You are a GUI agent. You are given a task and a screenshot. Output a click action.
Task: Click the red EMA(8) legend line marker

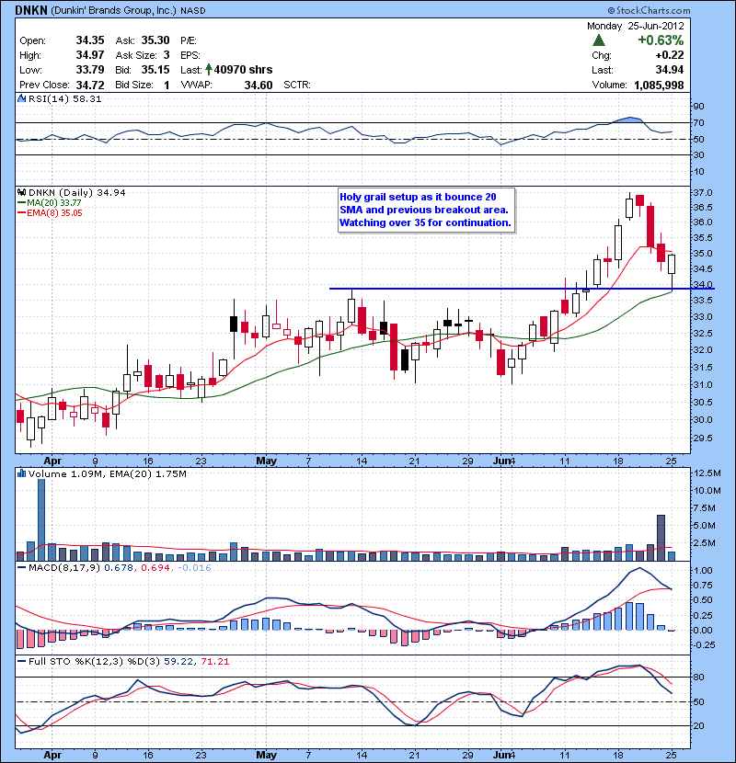pos(22,213)
